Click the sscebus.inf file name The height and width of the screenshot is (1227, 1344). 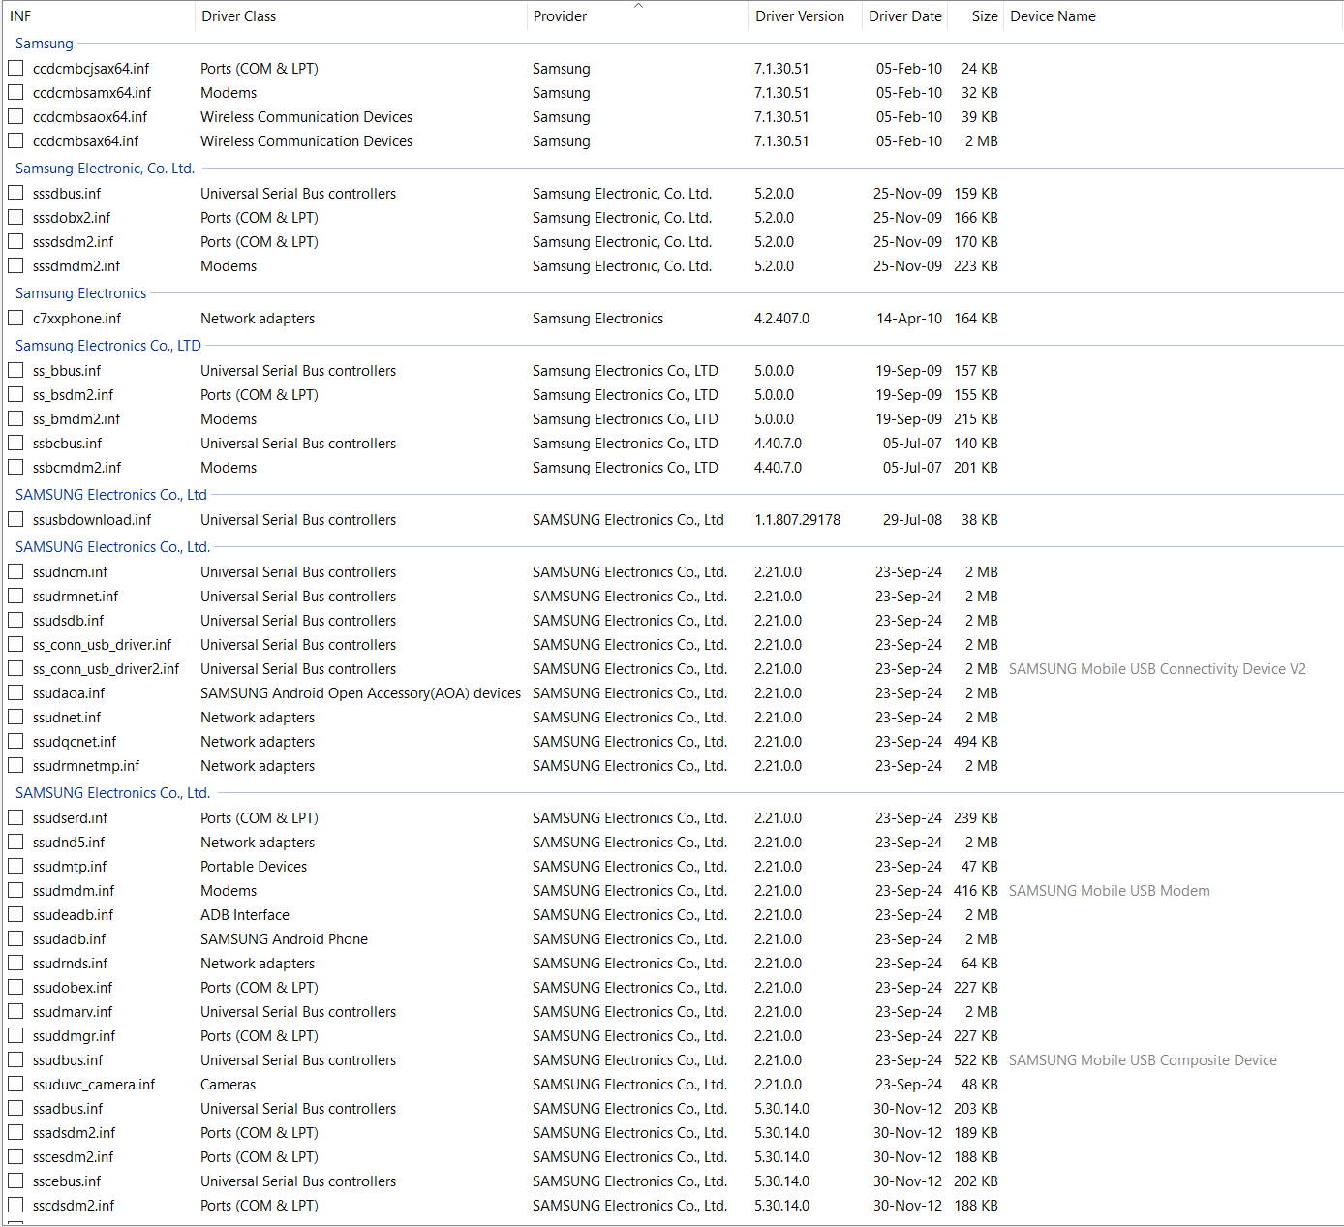67,1181
